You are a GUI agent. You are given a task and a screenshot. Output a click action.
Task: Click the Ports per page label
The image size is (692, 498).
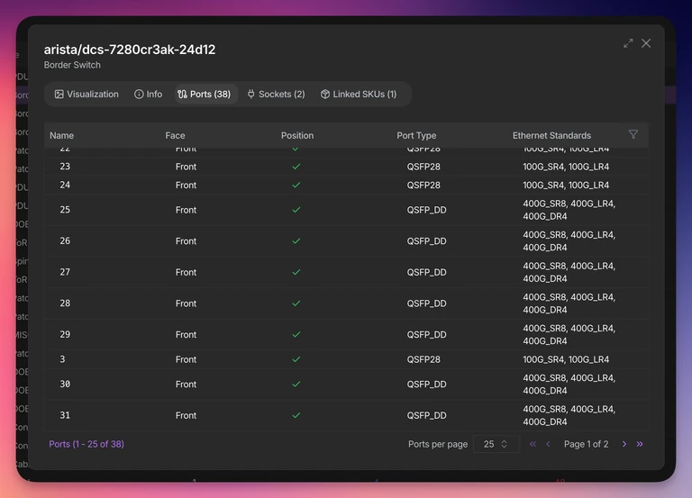click(438, 444)
